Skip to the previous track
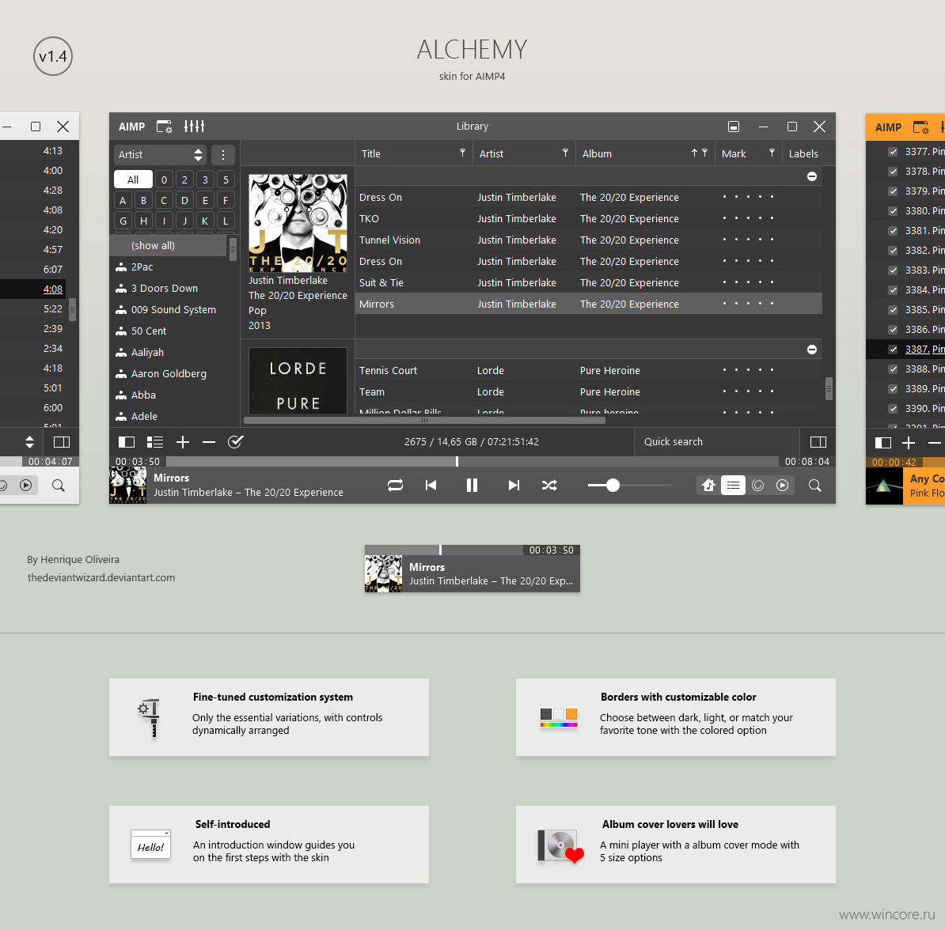This screenshot has height=930, width=945. click(431, 486)
